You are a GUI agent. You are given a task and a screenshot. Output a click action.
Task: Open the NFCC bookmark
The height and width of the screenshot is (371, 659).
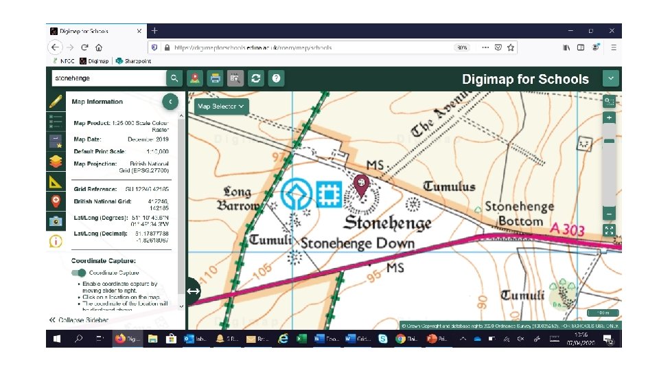tap(63, 61)
